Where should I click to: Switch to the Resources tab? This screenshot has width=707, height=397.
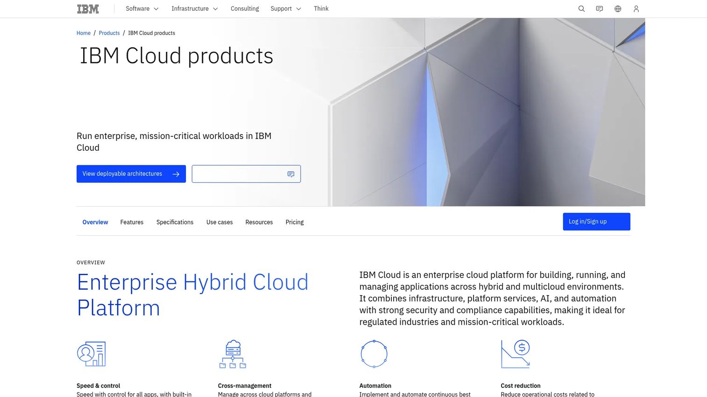(x=259, y=222)
